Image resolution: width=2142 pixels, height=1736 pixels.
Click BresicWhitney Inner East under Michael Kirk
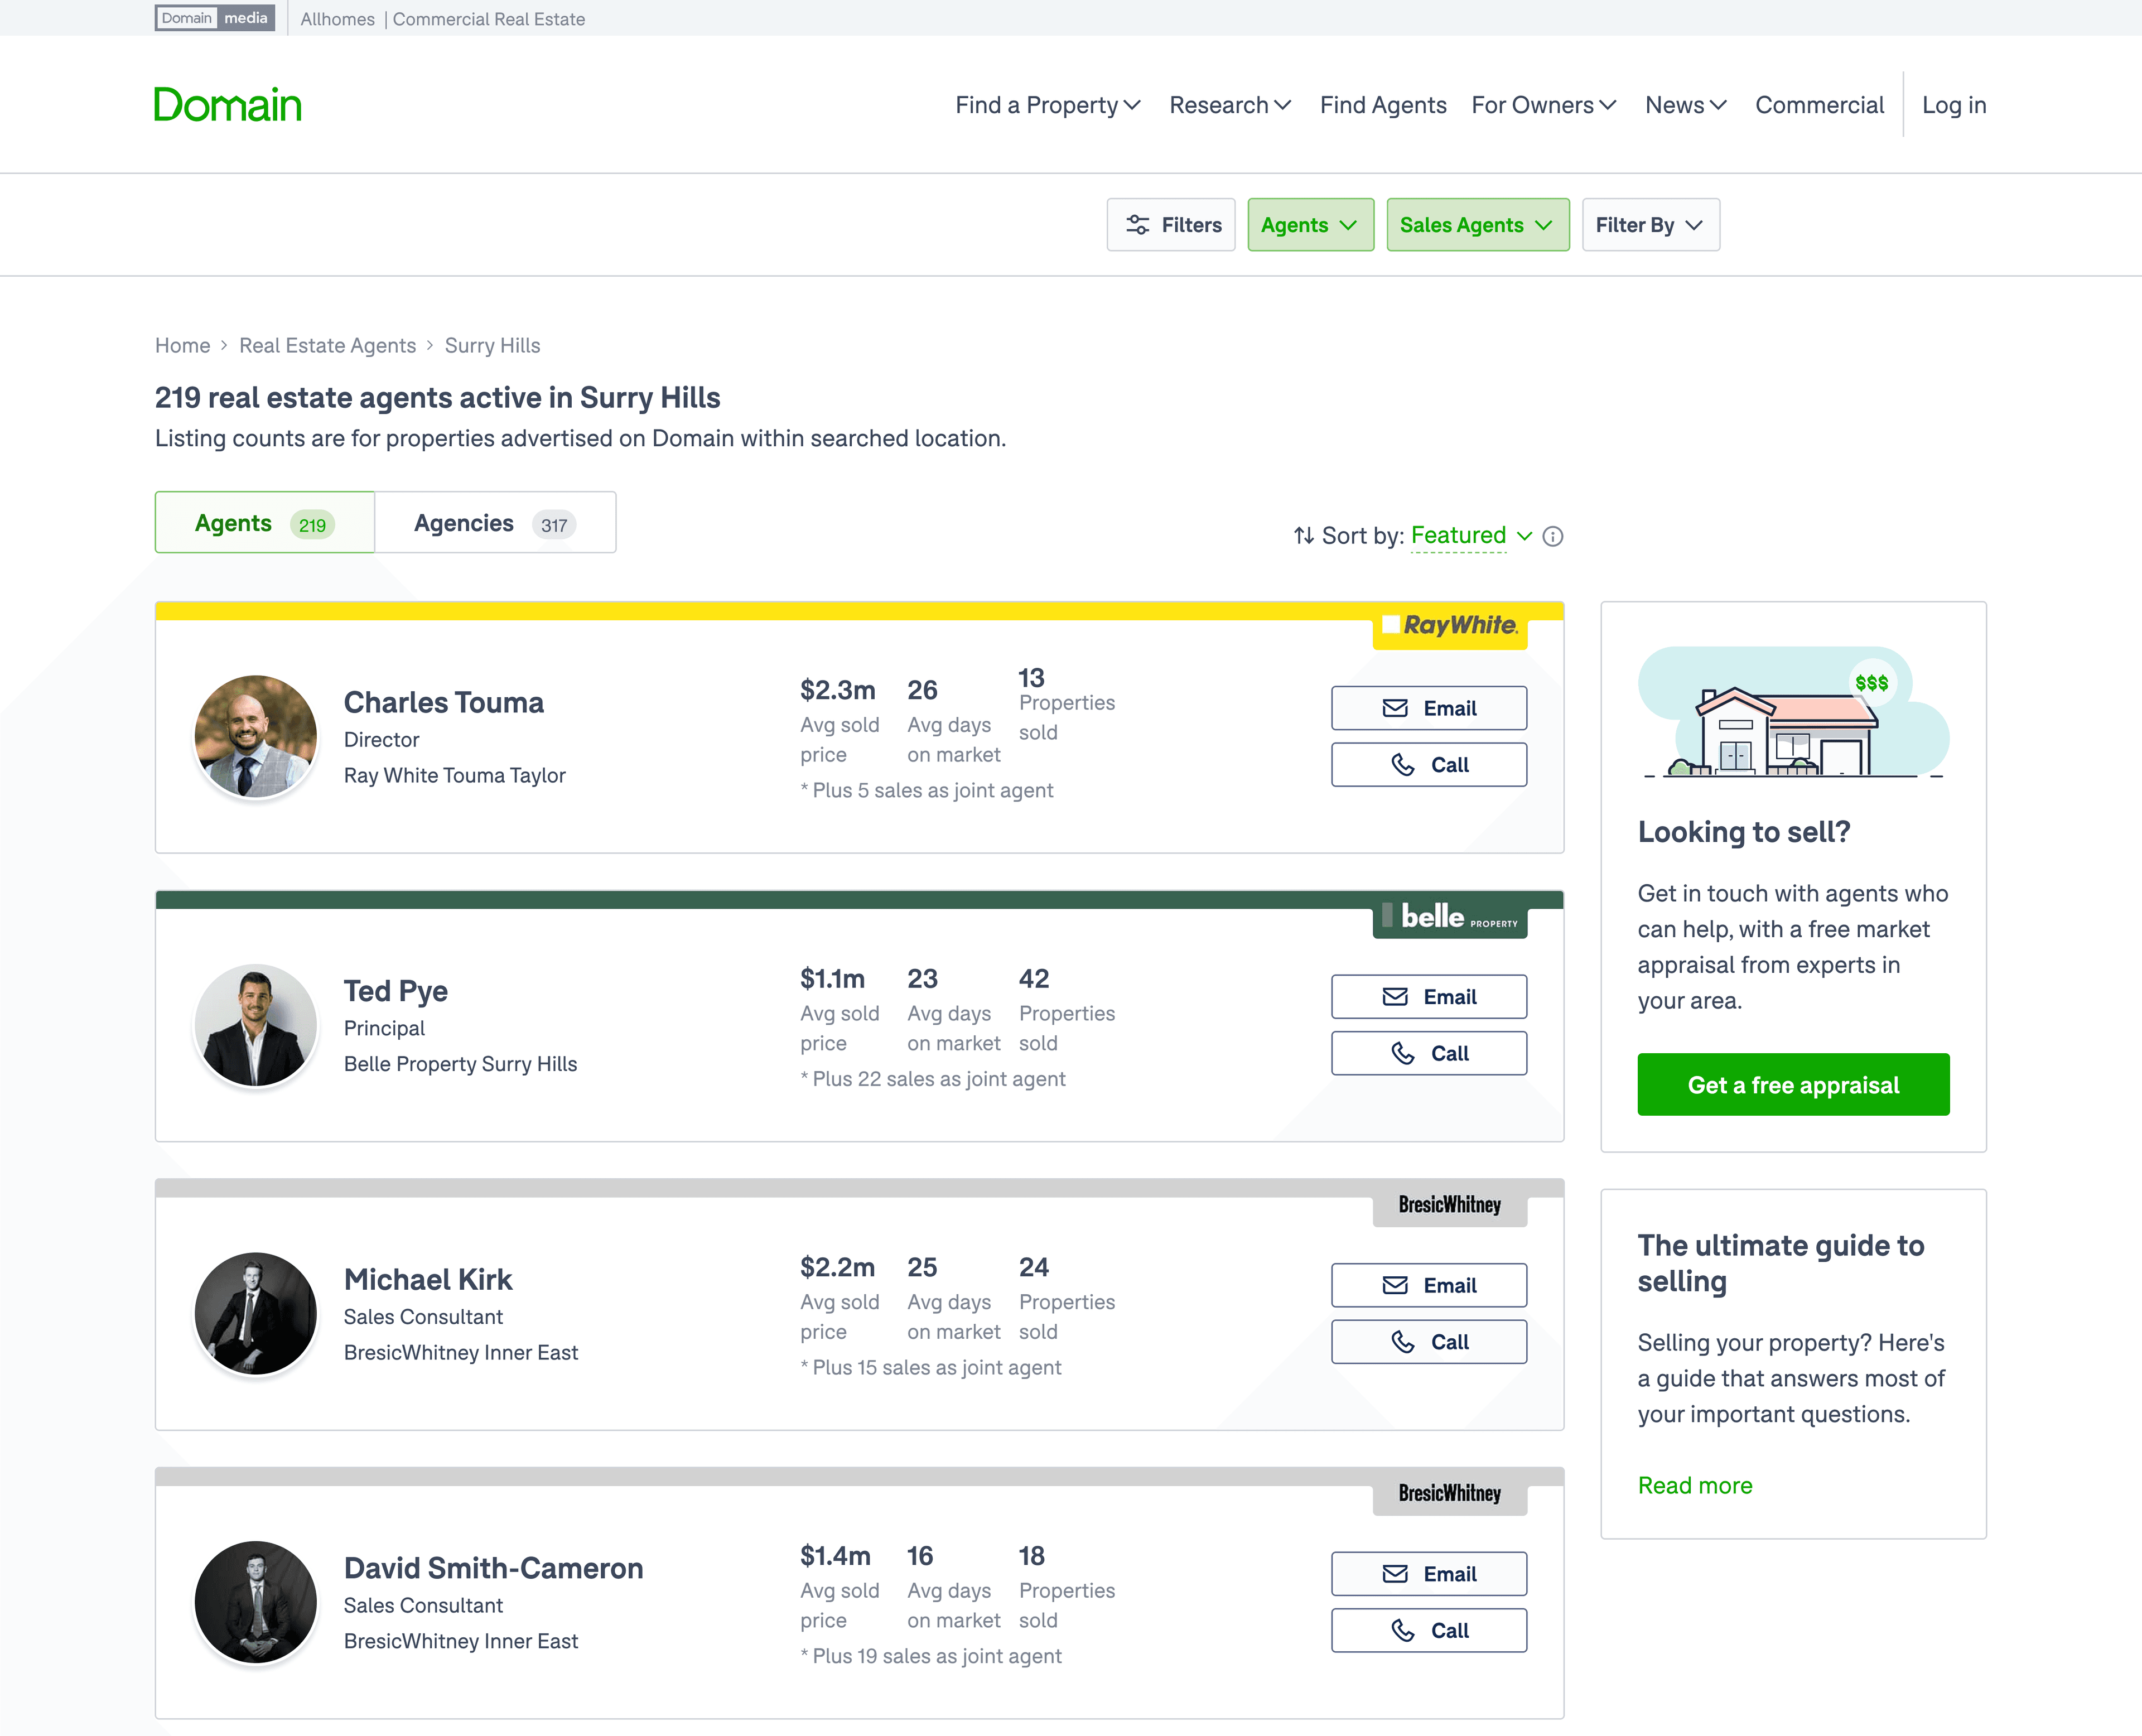460,1353
